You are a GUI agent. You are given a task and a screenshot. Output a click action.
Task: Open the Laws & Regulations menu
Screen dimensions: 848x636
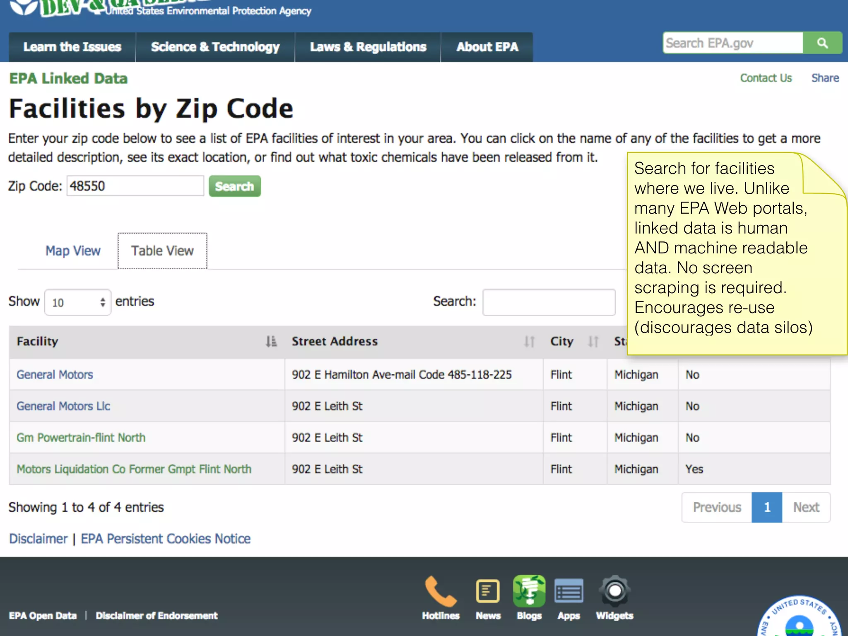coord(368,47)
